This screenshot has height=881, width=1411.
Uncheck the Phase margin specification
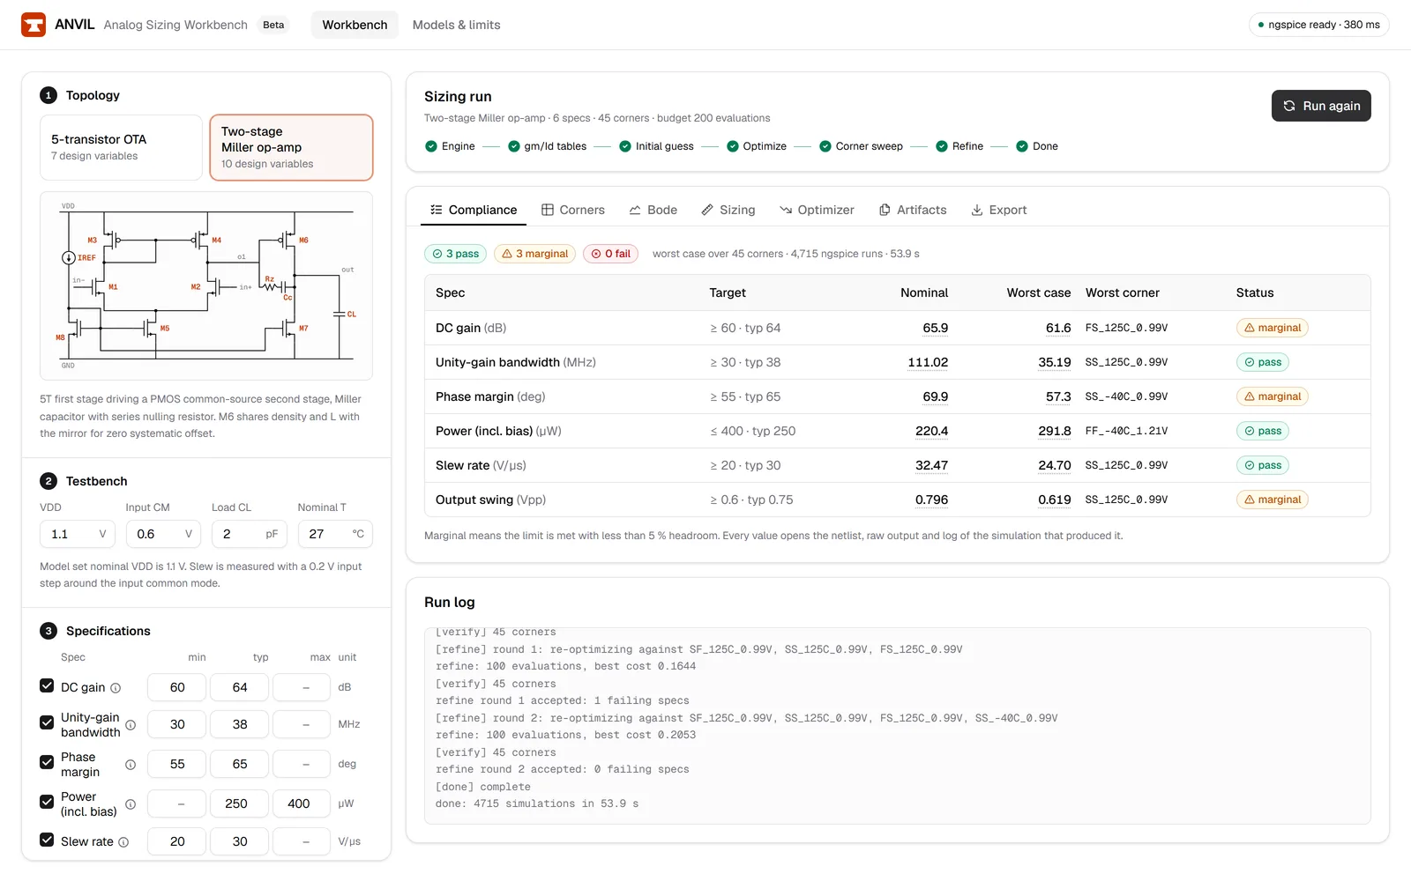47,762
